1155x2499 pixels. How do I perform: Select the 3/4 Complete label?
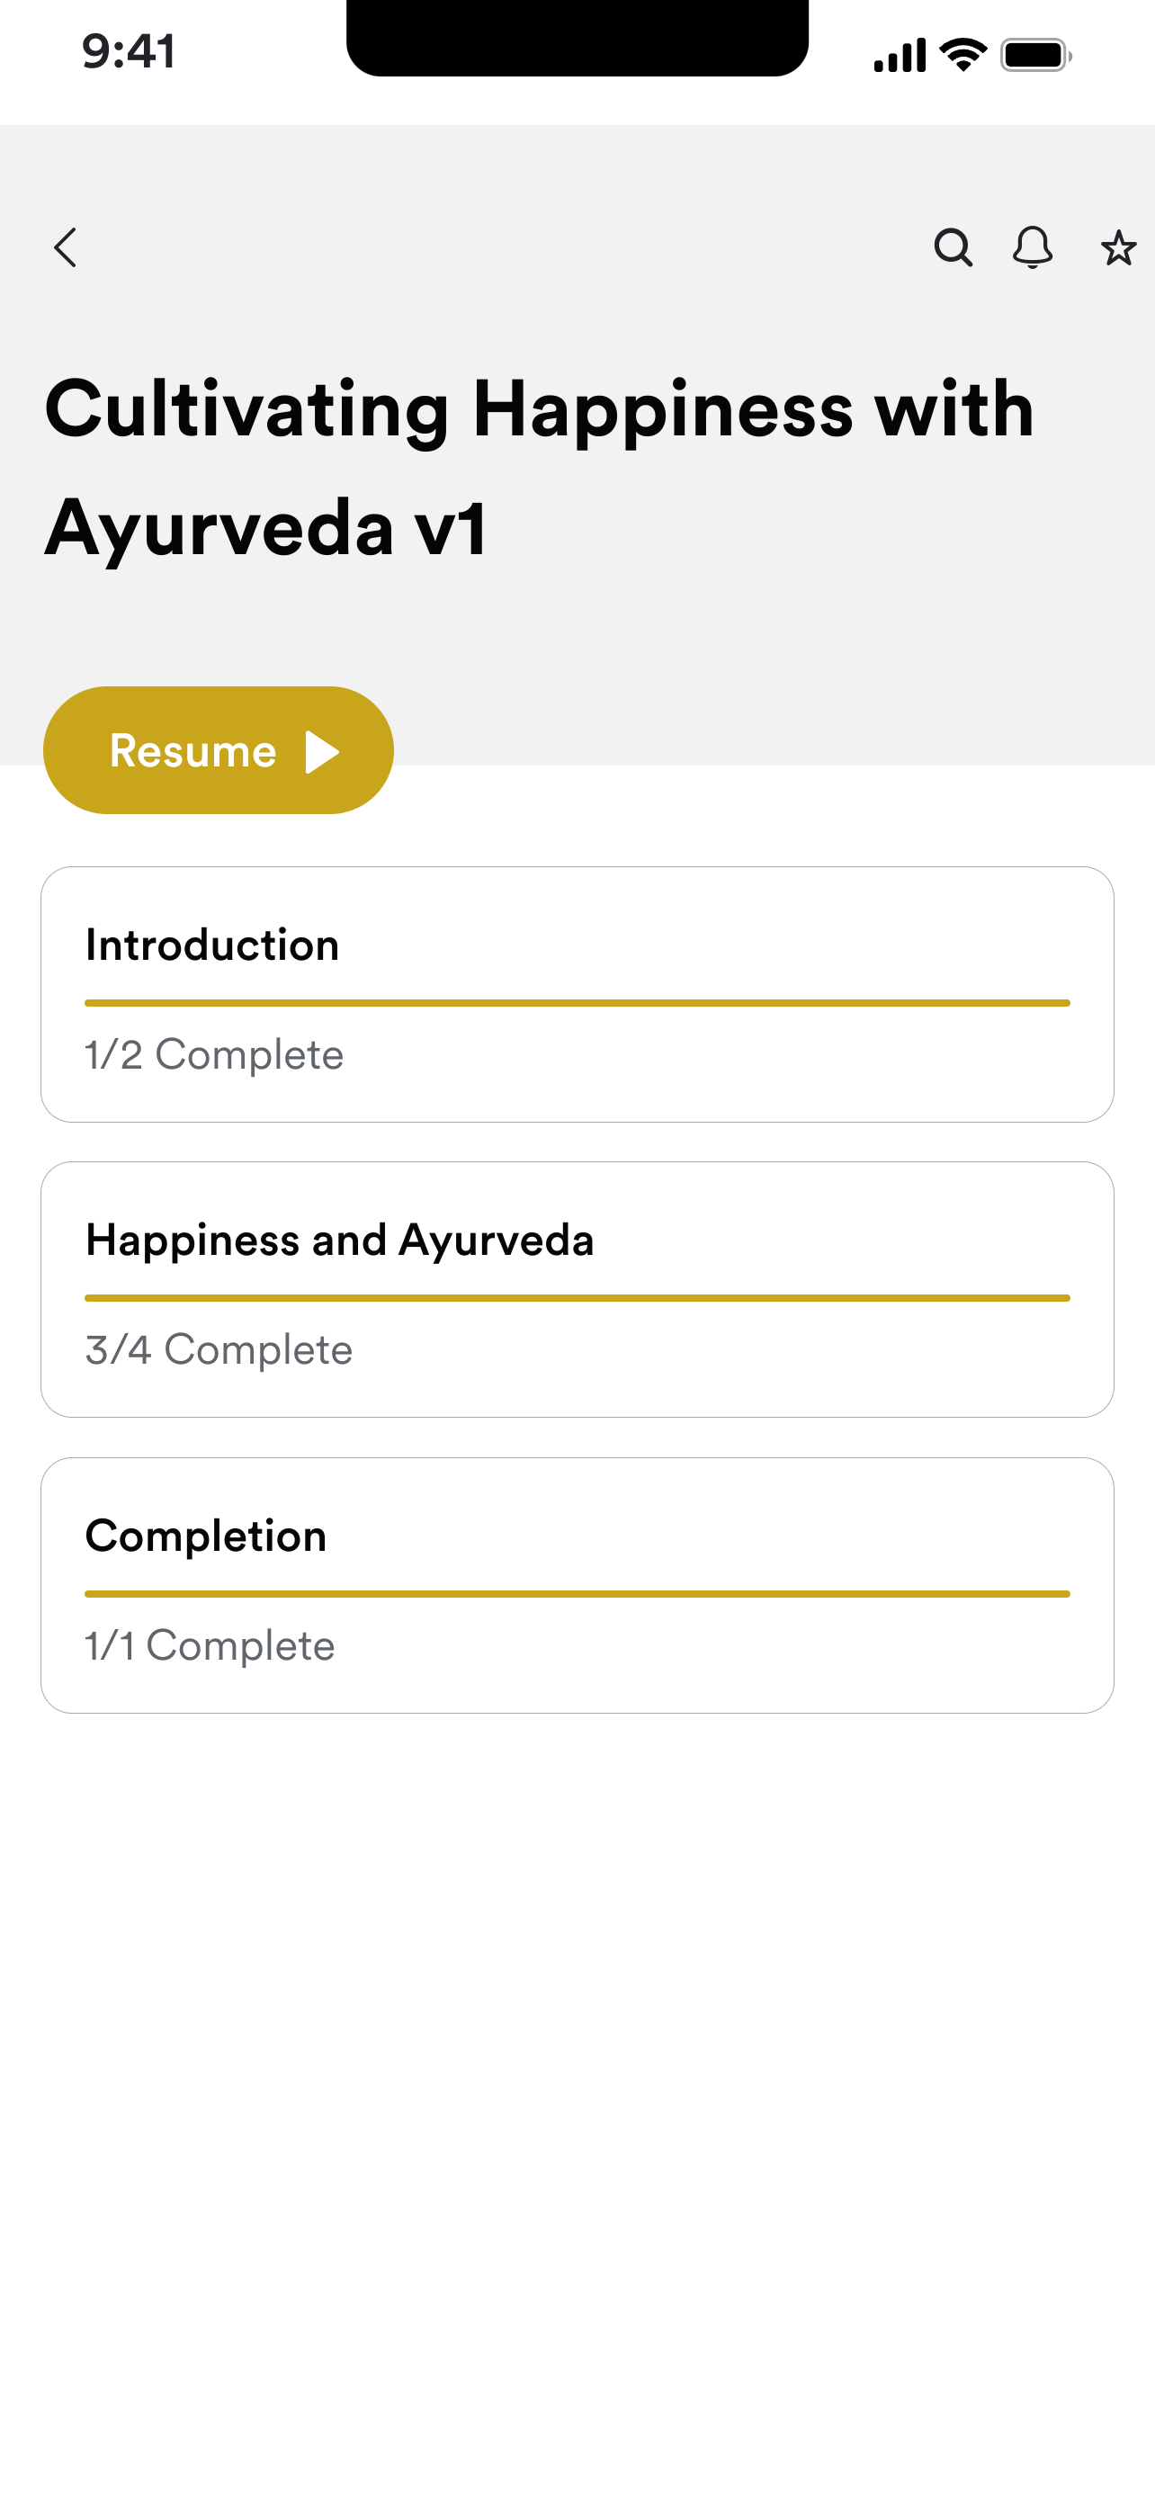point(219,1349)
